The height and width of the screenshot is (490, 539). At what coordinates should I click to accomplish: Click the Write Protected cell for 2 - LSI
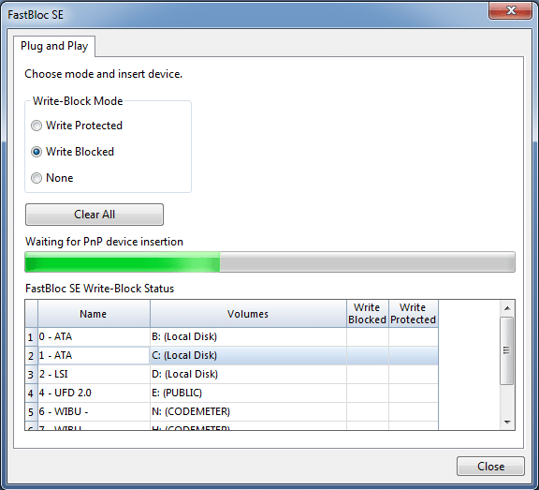414,374
